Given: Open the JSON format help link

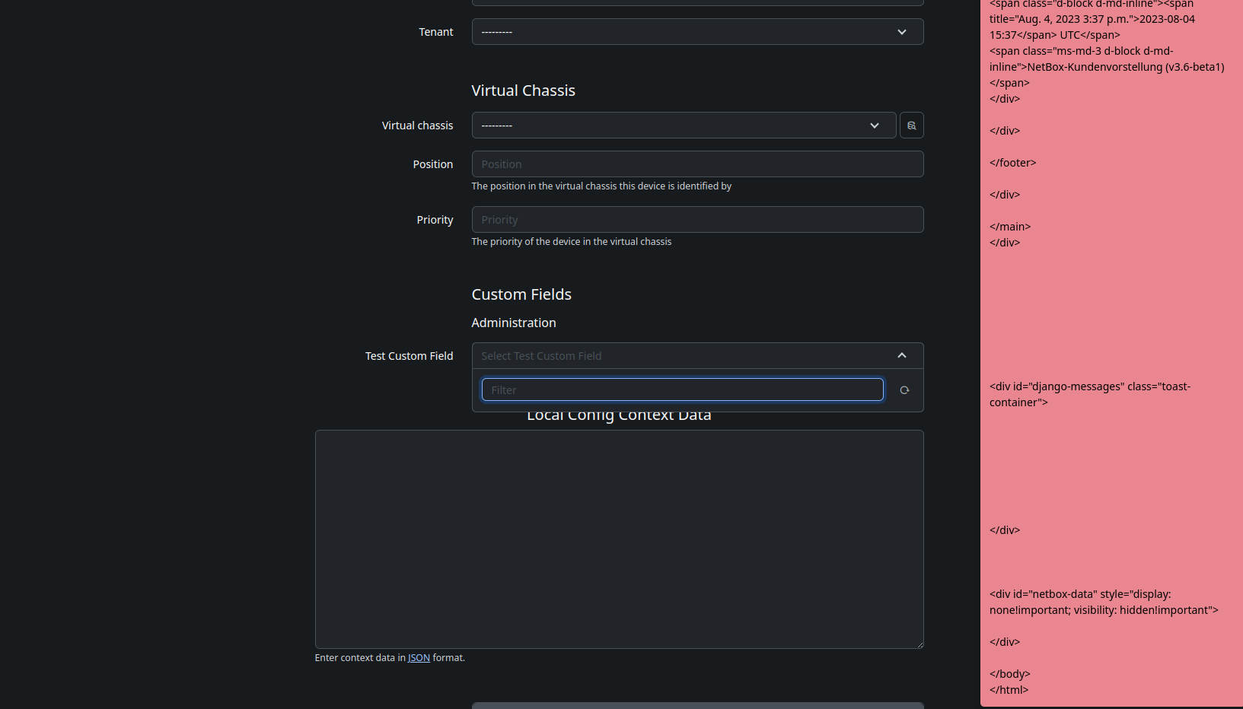Looking at the screenshot, I should (x=419, y=657).
